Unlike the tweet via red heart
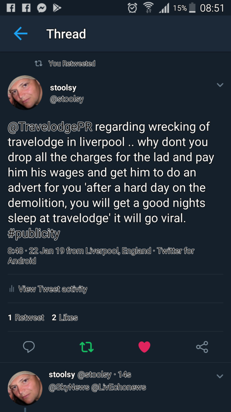The width and height of the screenshot is (231, 412). 144,347
